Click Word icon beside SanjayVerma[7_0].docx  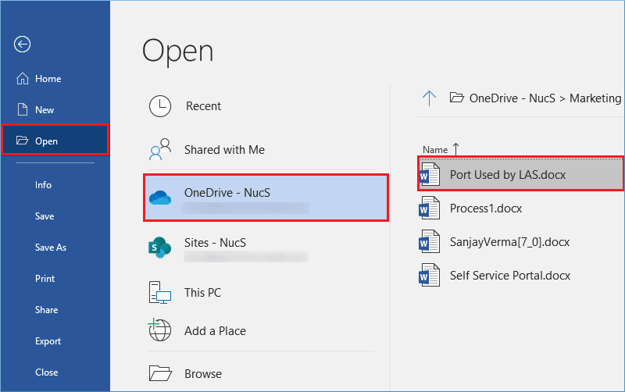pyautogui.click(x=429, y=241)
